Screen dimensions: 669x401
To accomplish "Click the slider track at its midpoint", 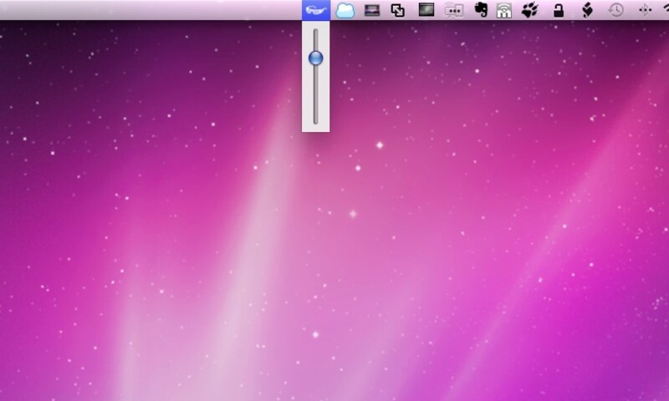I will click(315, 77).
